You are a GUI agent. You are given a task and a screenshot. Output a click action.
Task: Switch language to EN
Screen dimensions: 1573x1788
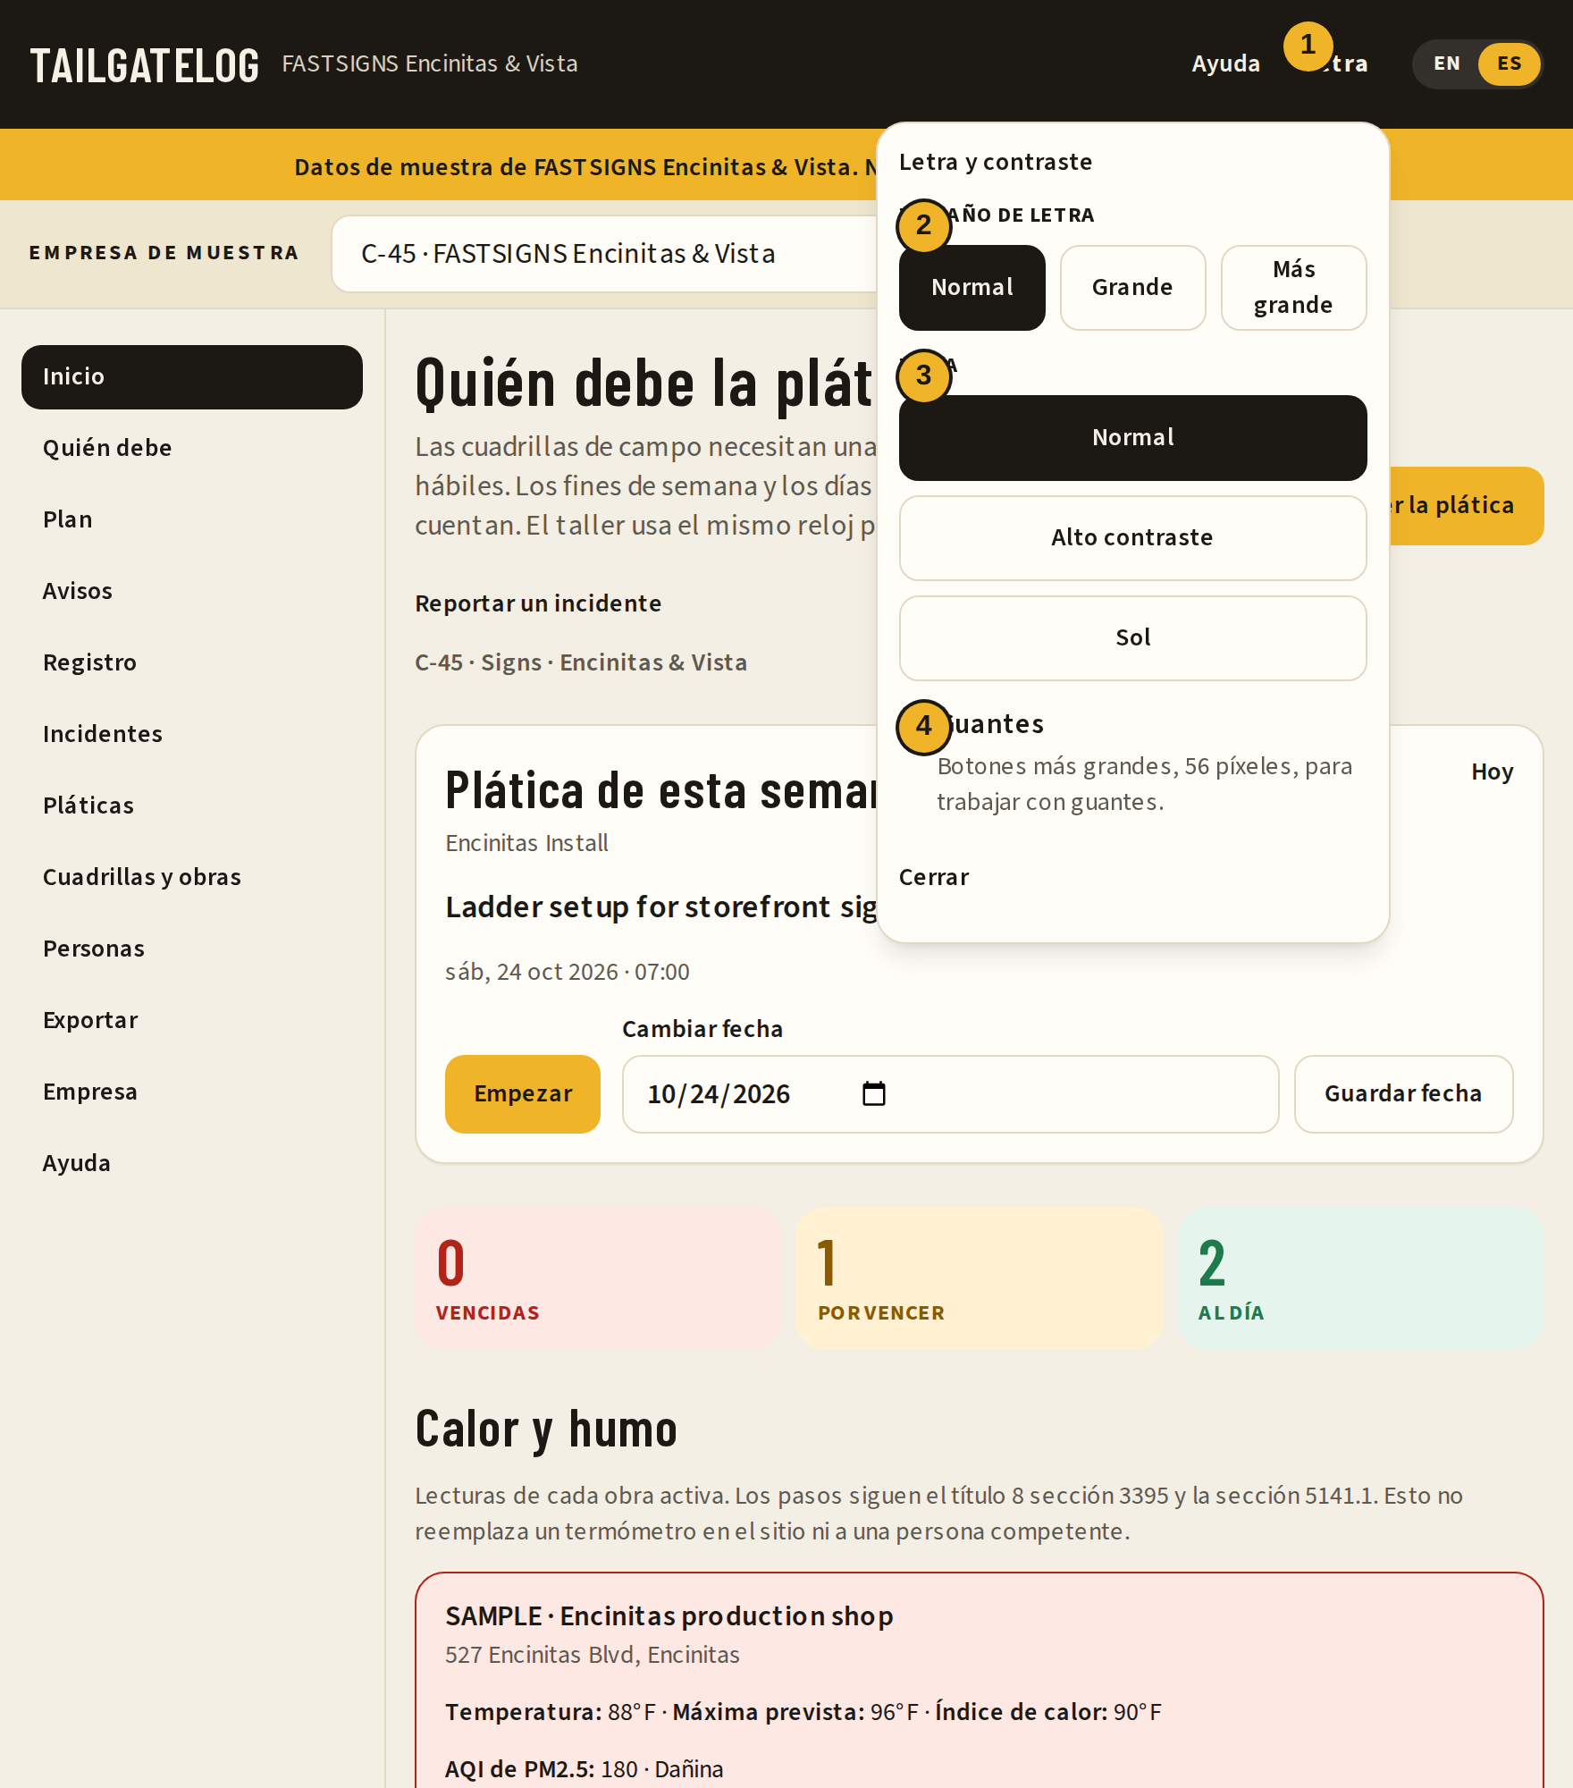[x=1447, y=63]
